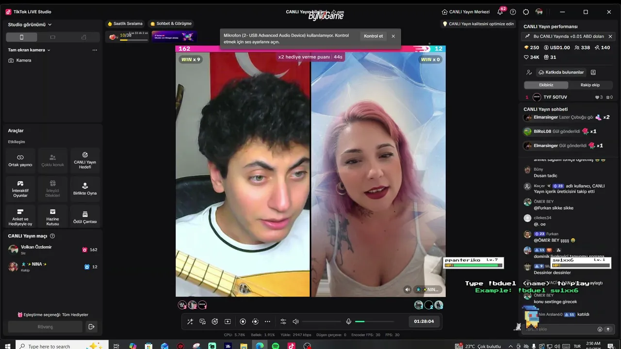The image size is (621, 349).
Task: Open the viewer ranking icon left of Katkıda bulunanlar
Action: (x=529, y=72)
